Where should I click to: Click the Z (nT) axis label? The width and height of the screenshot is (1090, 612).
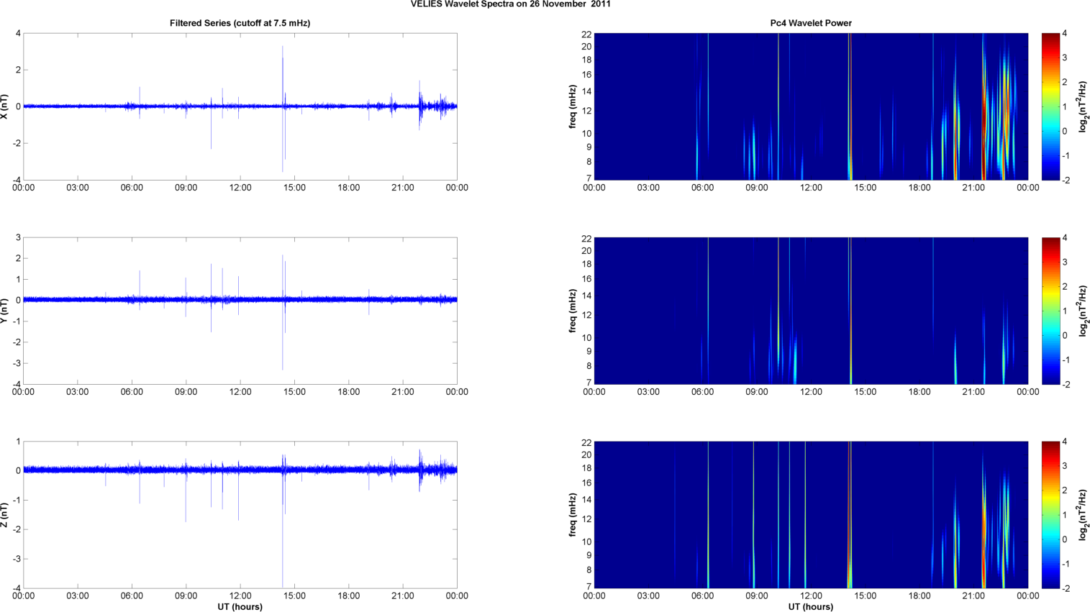tap(5, 515)
